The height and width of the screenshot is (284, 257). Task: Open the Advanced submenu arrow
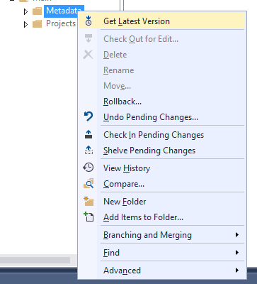[x=237, y=270]
